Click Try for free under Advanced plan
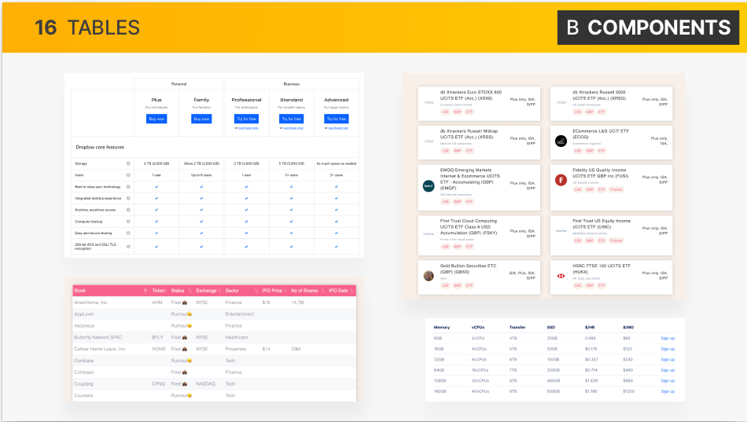 pos(337,119)
